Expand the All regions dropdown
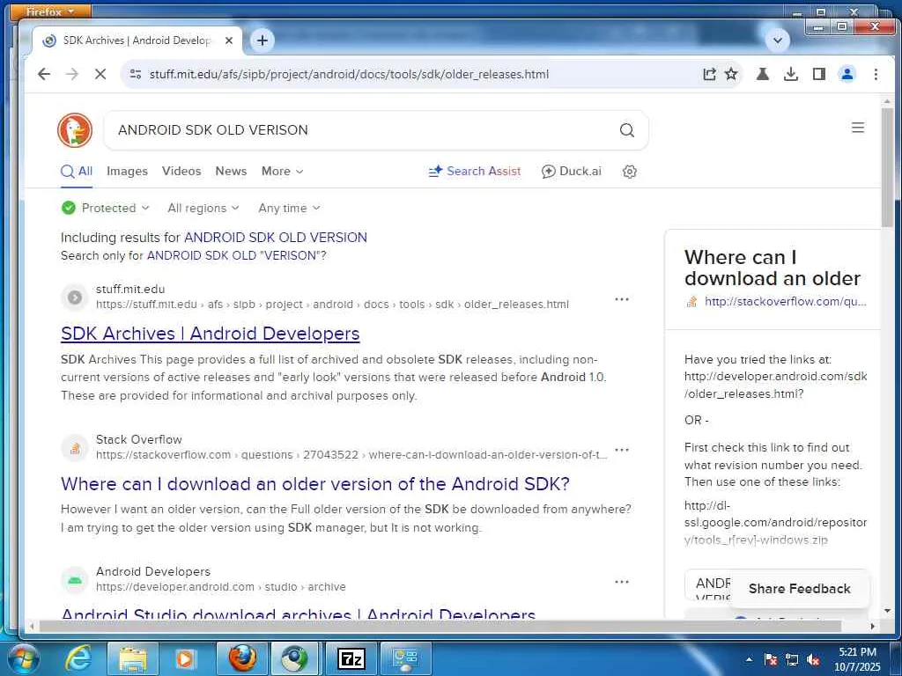 click(x=203, y=208)
